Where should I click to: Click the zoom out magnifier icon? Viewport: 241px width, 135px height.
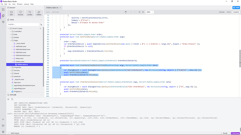(140, 12)
